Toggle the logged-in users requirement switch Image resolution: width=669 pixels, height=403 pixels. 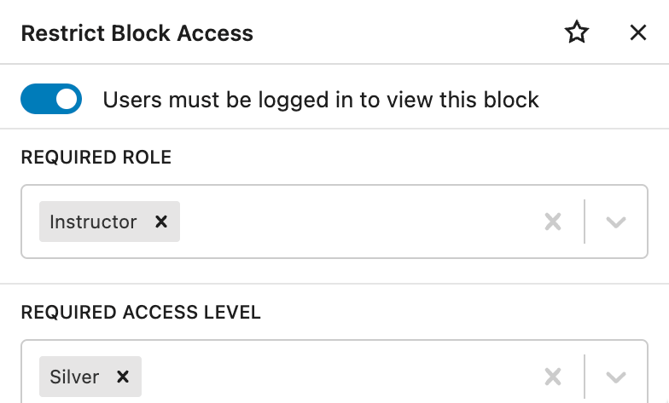pyautogui.click(x=51, y=100)
